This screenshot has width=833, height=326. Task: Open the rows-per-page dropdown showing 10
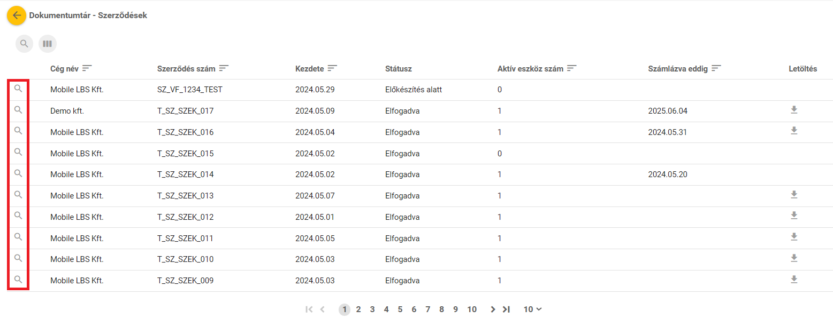(532, 309)
